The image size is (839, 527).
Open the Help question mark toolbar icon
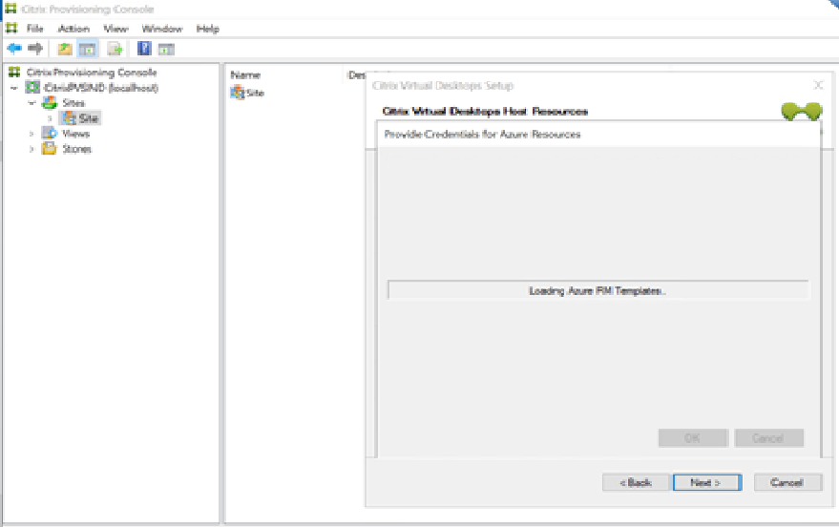coord(144,49)
